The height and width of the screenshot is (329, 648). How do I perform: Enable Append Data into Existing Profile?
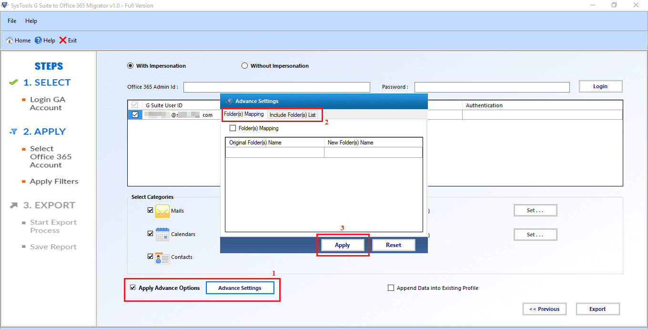pyautogui.click(x=391, y=288)
